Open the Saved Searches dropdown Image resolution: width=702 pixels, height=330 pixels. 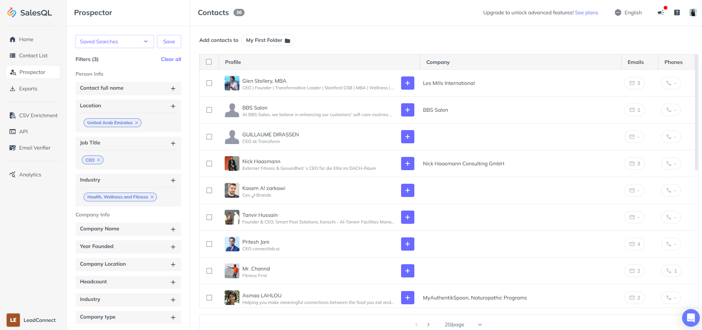coord(114,42)
